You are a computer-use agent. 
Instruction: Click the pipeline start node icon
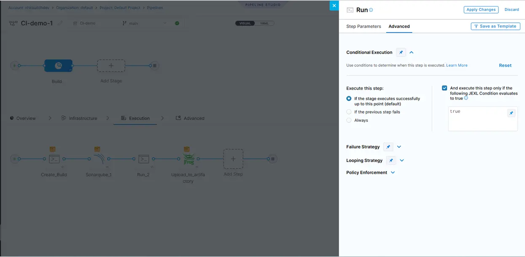point(15,66)
